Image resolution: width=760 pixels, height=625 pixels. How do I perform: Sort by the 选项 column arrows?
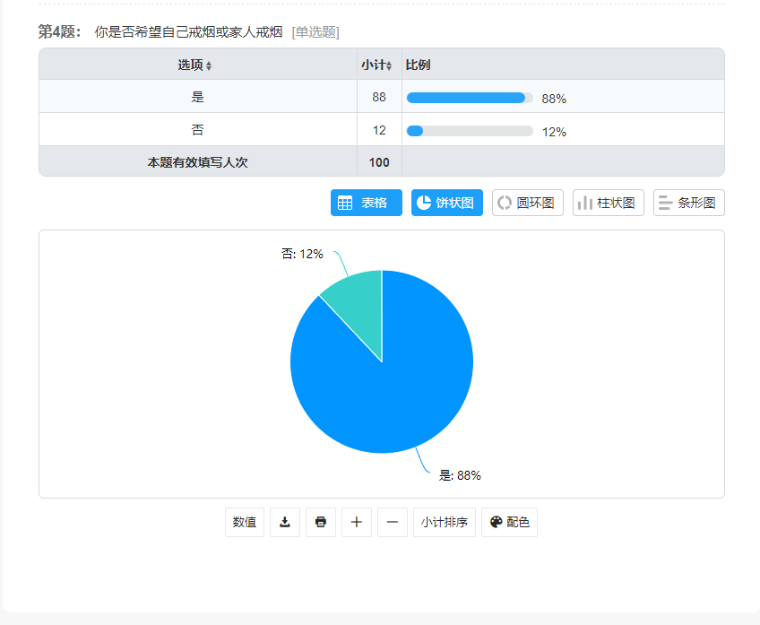[209, 66]
